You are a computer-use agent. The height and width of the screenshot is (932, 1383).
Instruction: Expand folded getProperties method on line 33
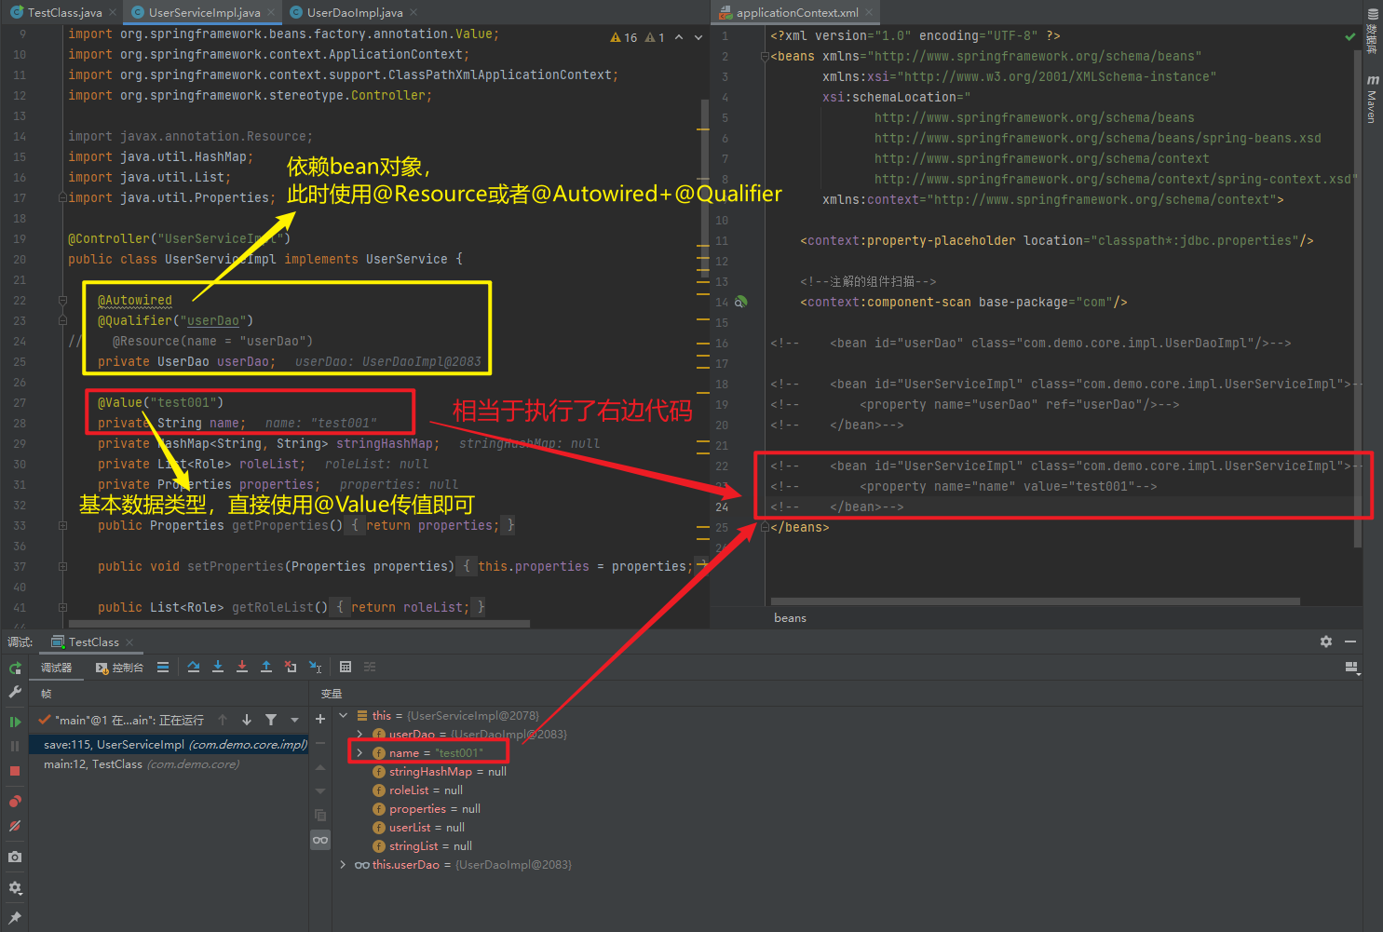pos(62,525)
